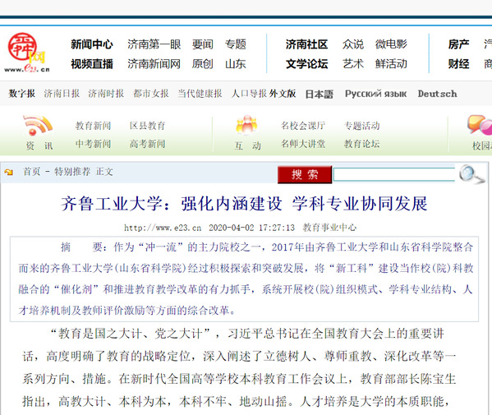Open 教育论坛 link
The height and width of the screenshot is (415, 492).
[361, 144]
